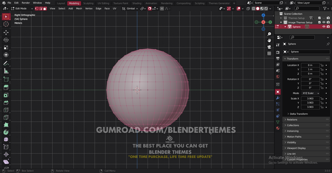Switch perspective/orthographic grid icon
The width and height of the screenshot is (332, 173).
coord(269,53)
